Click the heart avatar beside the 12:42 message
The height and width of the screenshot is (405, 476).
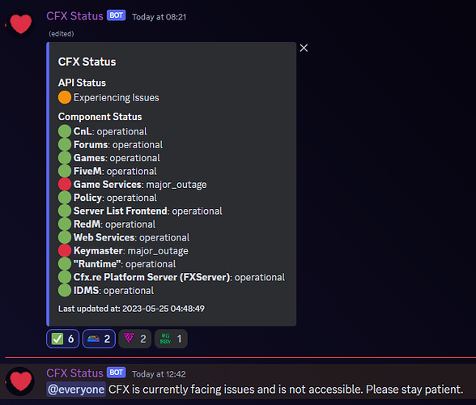pos(20,381)
